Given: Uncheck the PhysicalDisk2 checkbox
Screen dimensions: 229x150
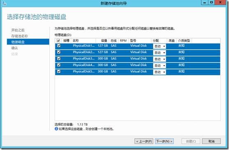Looking at the screenshot, I should 59,52.
